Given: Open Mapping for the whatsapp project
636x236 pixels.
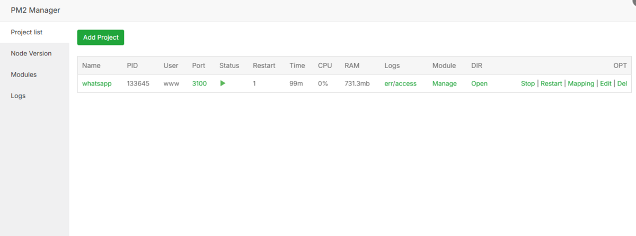Looking at the screenshot, I should tap(581, 83).
